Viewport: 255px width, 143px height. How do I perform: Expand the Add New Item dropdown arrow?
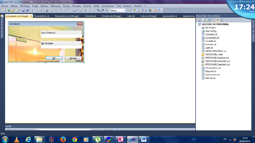[x=20, y=10]
